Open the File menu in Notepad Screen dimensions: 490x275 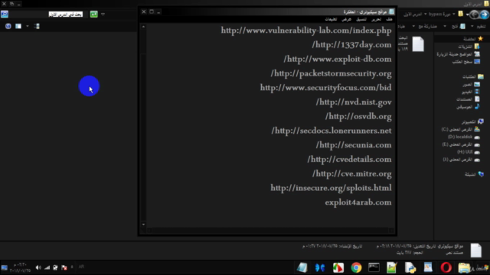pos(389,19)
